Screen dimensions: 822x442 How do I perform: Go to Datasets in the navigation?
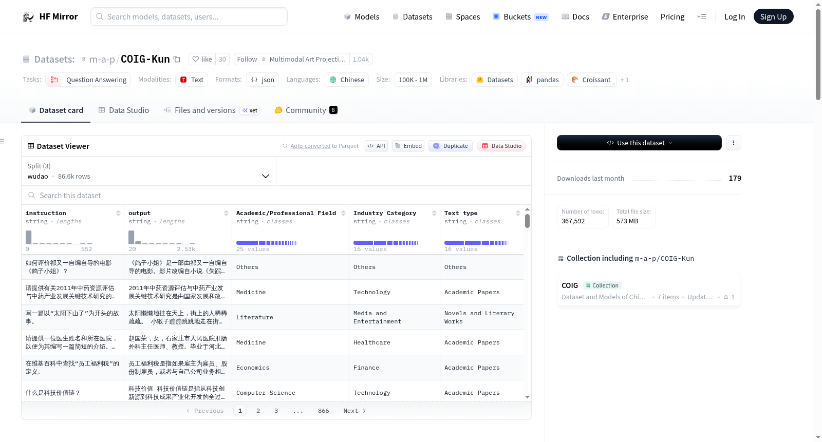point(413,17)
